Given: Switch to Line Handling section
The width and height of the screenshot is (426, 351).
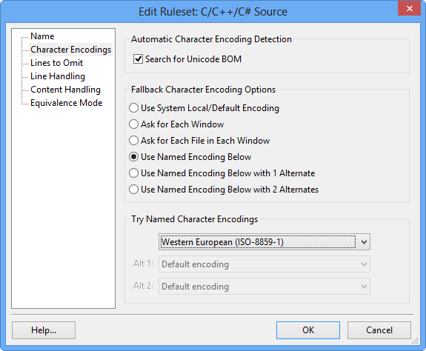Looking at the screenshot, I should 58,76.
